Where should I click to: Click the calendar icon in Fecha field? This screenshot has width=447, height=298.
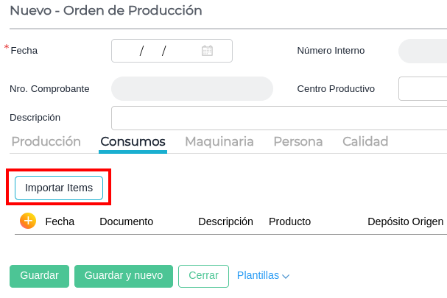[207, 51]
